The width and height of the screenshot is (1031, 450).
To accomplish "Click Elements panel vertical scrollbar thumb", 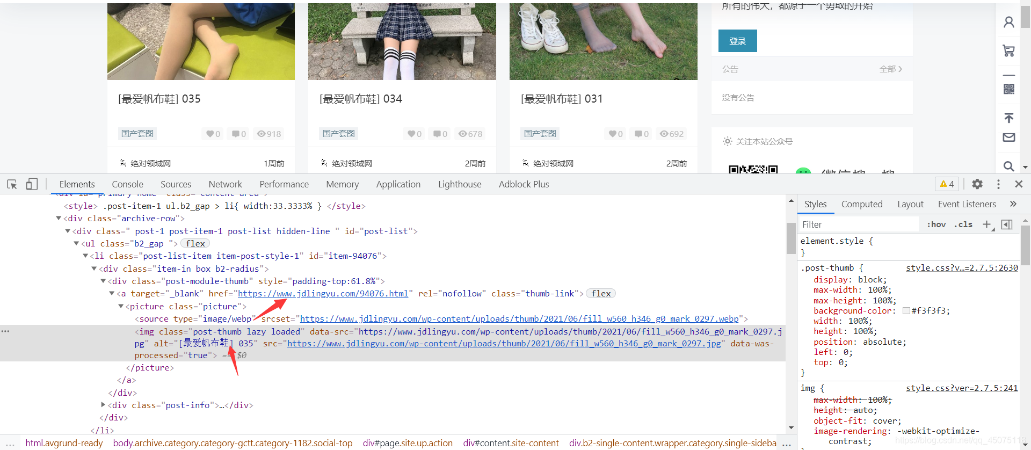I will [x=791, y=238].
